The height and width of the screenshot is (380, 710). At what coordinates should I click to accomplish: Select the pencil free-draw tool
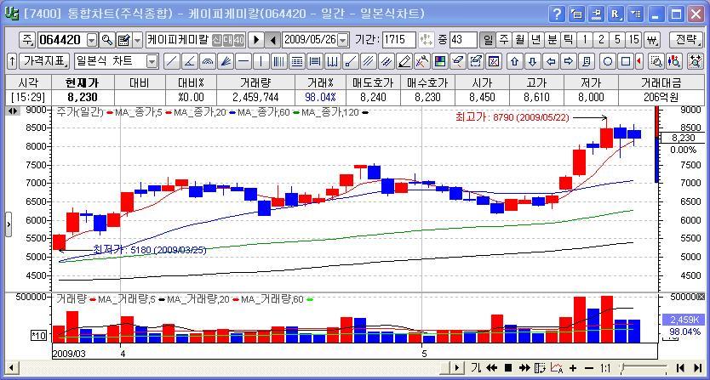405,61
